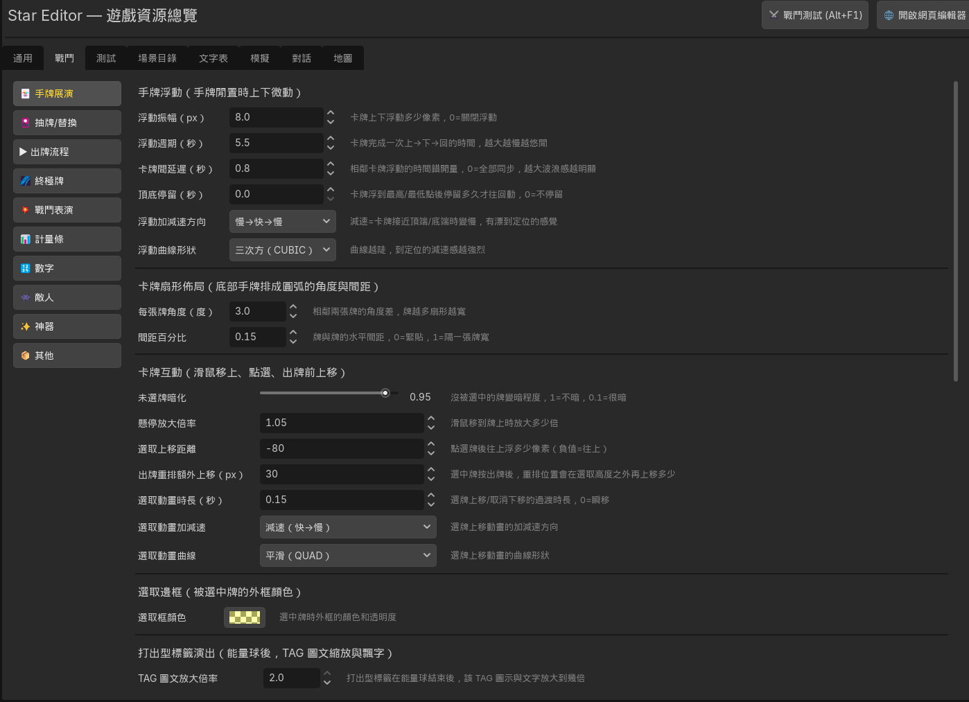Open the 選取動畫曲線 dropdown

[x=348, y=556]
